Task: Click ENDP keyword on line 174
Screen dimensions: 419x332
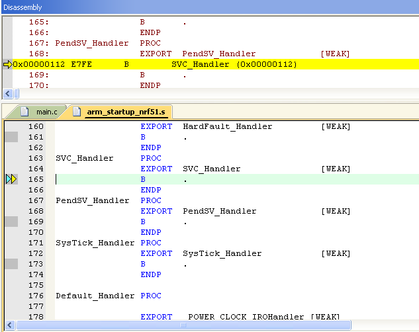Action: (x=151, y=274)
